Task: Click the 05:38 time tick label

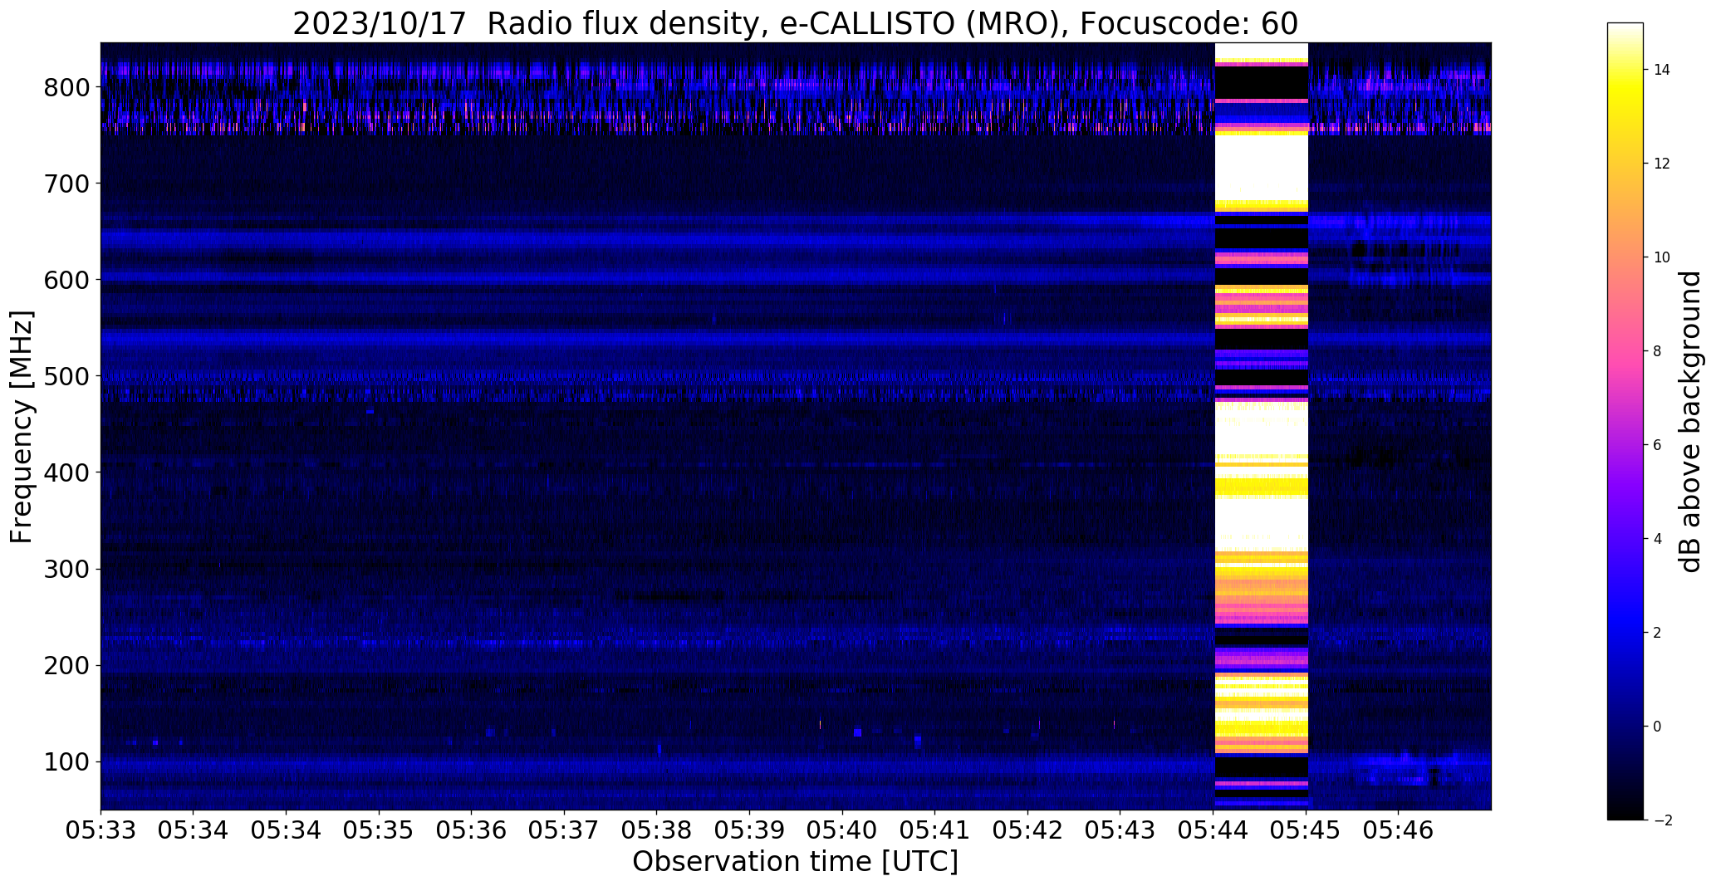Action: (x=657, y=829)
